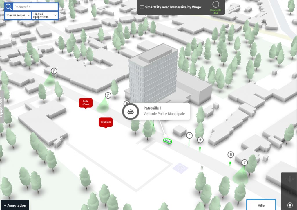The image size is (297, 210).
Task: Open the hamburger menu beside SmartCity title
Action: click(x=142, y=7)
